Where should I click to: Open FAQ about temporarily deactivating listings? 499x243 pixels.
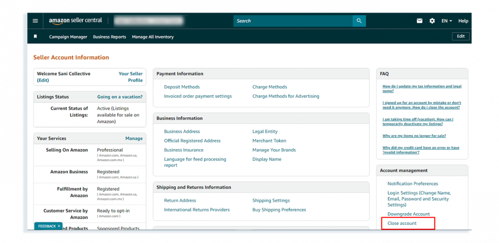(418, 122)
